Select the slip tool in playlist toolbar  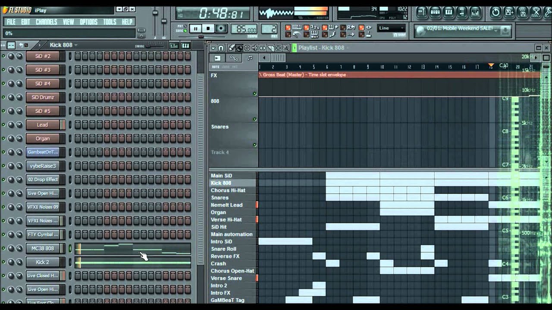(263, 48)
